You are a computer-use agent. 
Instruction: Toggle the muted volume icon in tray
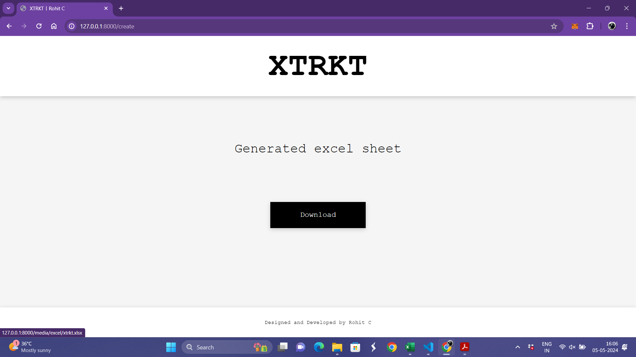pyautogui.click(x=572, y=347)
